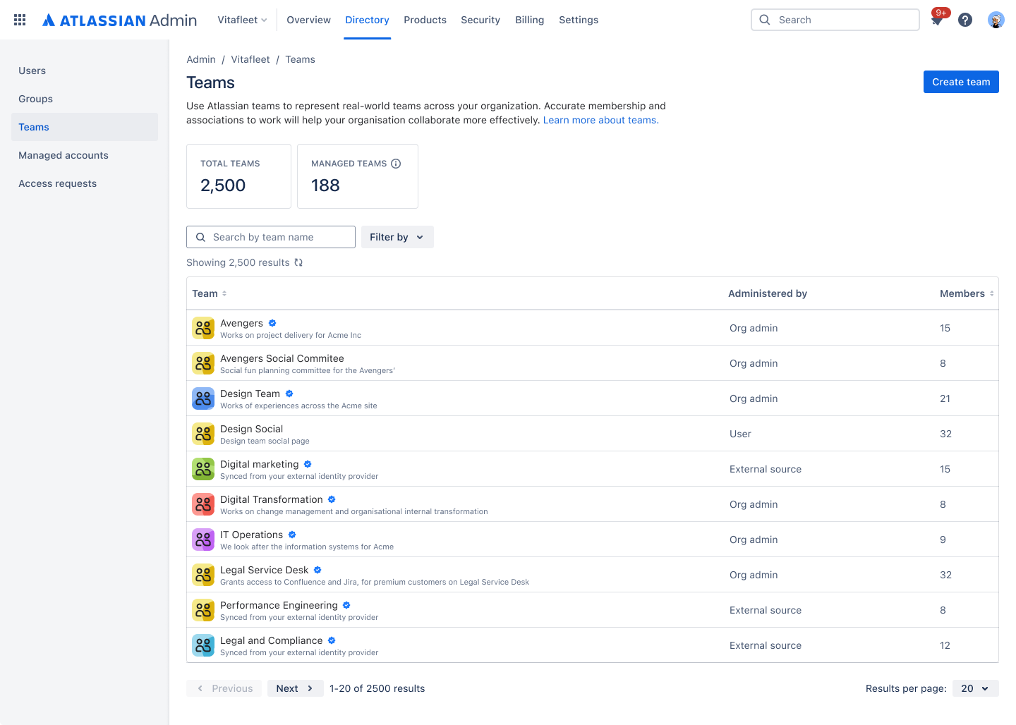The width and height of the screenshot is (1016, 725).
Task: Click the Avengers team avatar
Action: click(203, 328)
